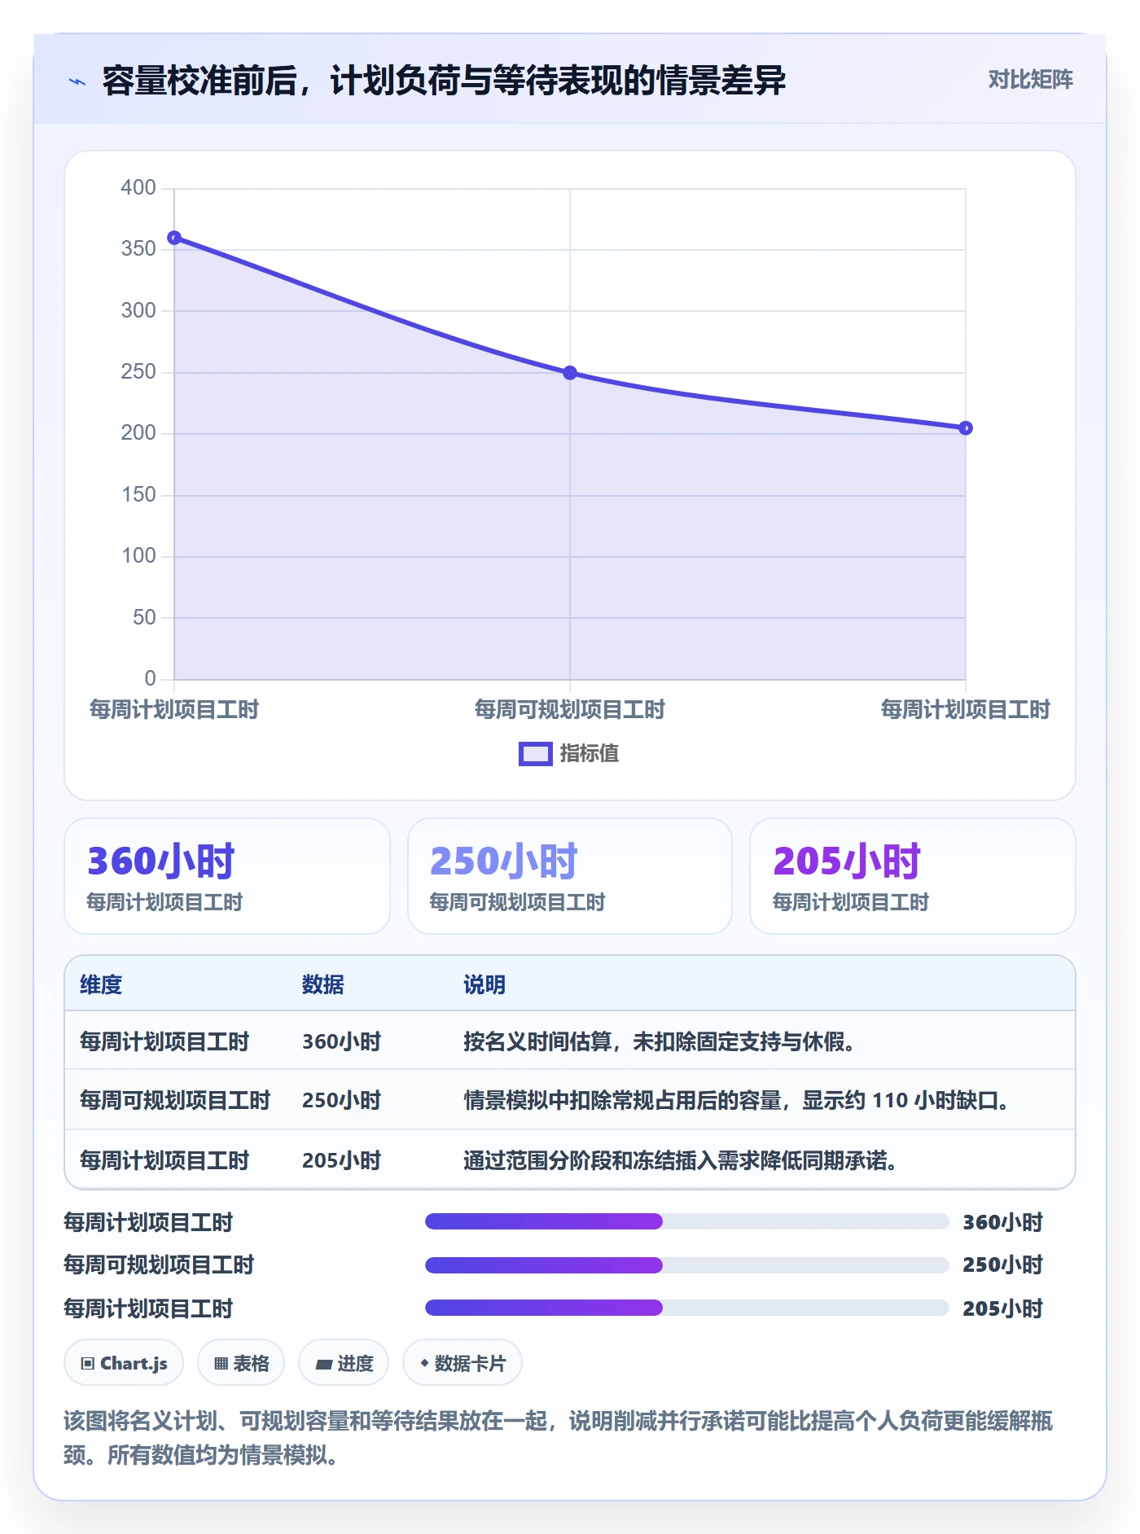Toggle the 指标值 legend swatch
The height and width of the screenshot is (1534, 1140).
point(536,754)
